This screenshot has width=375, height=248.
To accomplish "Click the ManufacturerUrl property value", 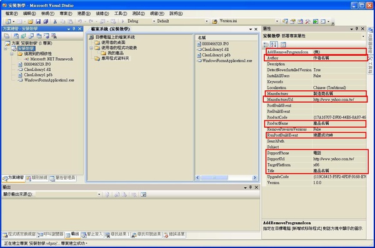I will point(339,100).
